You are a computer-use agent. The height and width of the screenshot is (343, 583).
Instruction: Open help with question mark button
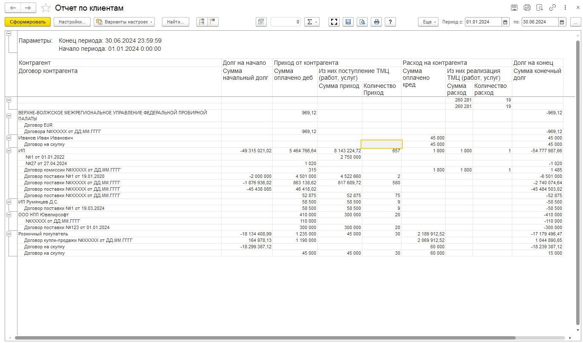click(390, 22)
